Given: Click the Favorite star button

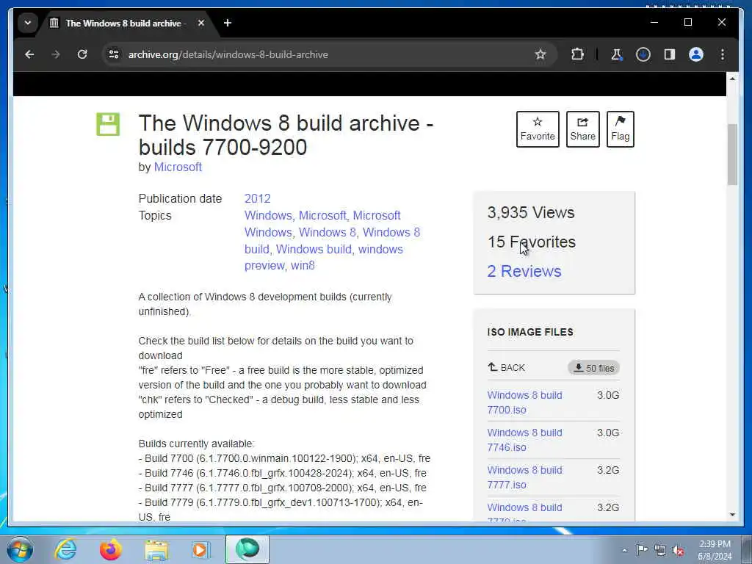Looking at the screenshot, I should tap(538, 129).
